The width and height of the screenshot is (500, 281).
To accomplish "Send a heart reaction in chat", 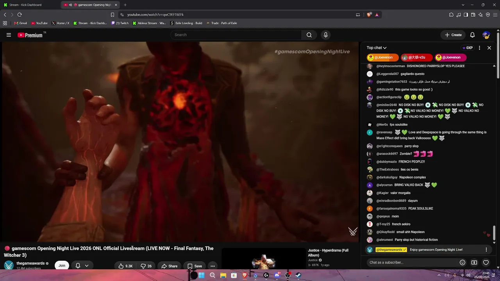I will pyautogui.click(x=486, y=262).
